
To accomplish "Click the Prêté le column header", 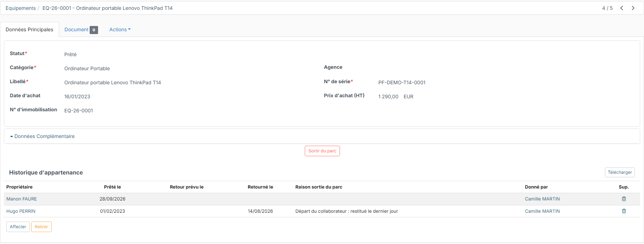I will pyautogui.click(x=112, y=187).
